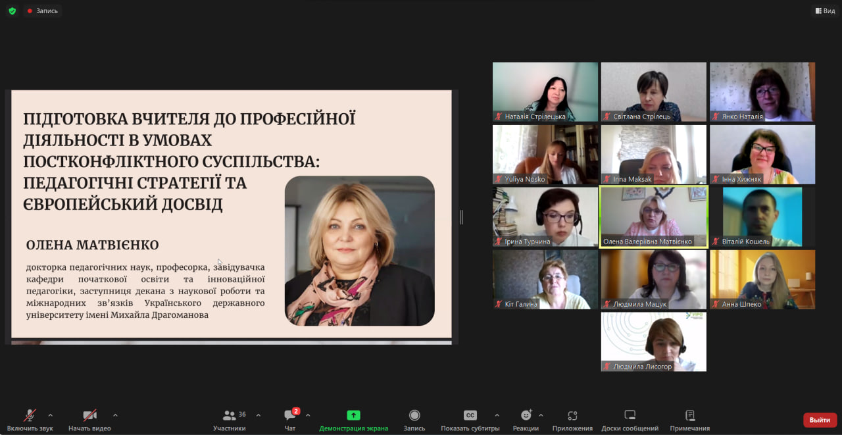Expand reactions options arrow
This screenshot has width=842, height=435.
[x=541, y=415]
